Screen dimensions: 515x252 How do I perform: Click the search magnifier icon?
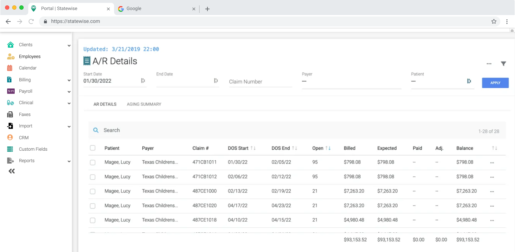click(96, 130)
